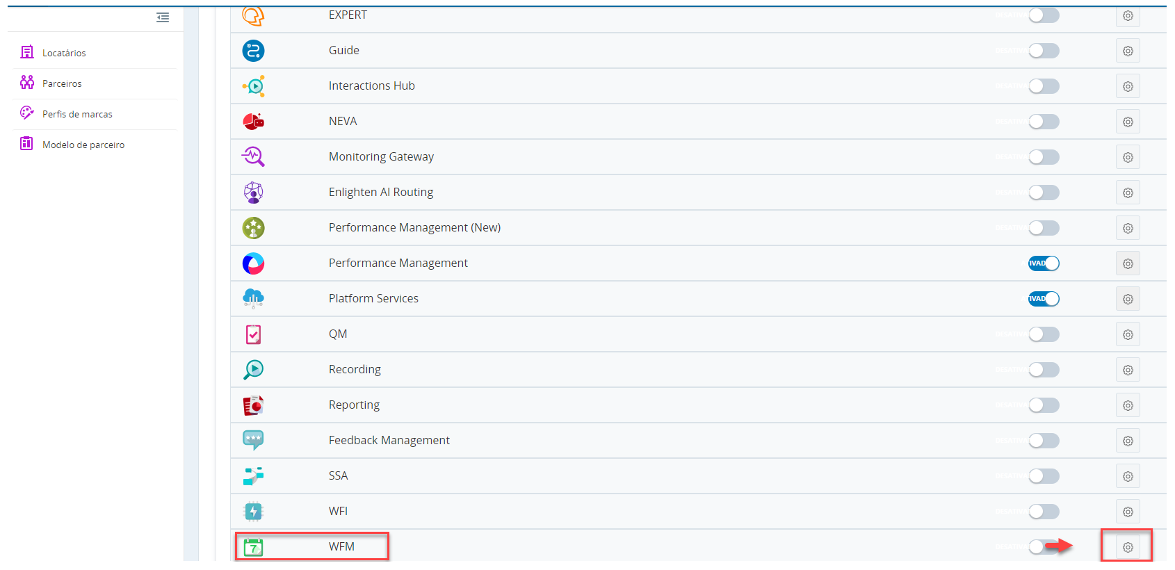Click the WFI chip icon

[253, 512]
